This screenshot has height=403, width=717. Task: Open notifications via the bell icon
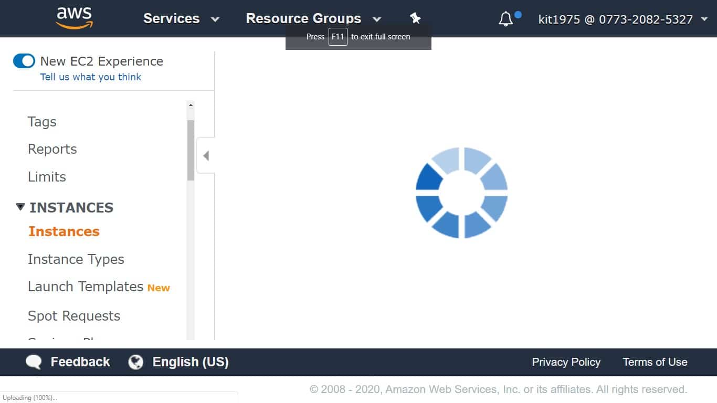point(506,18)
